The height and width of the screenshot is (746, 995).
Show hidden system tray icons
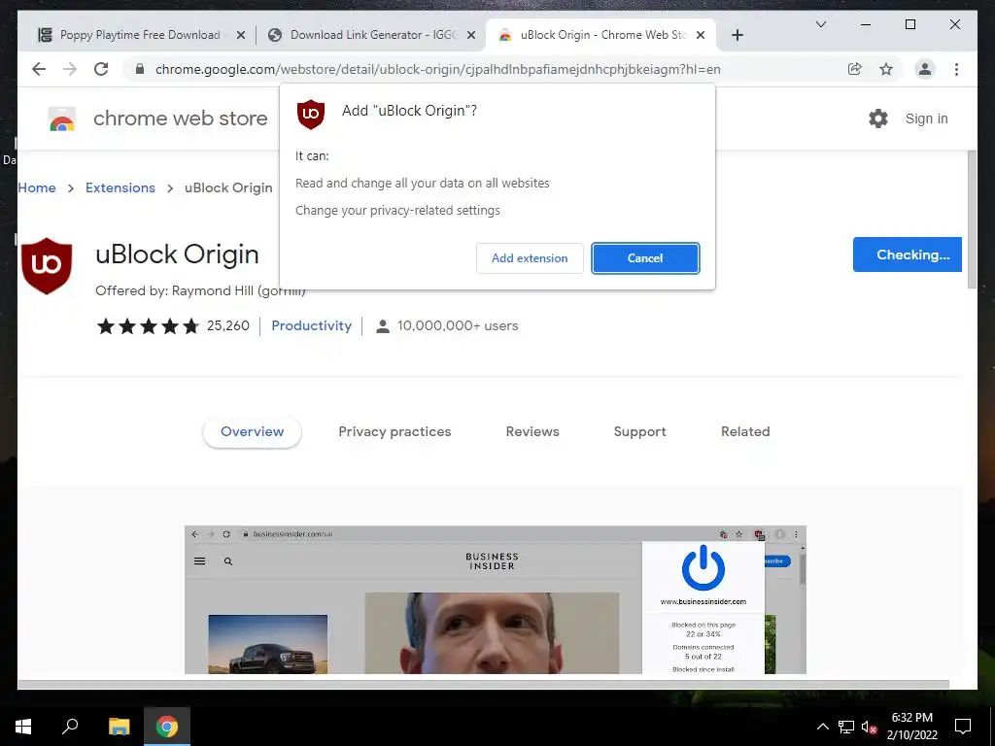pos(822,727)
